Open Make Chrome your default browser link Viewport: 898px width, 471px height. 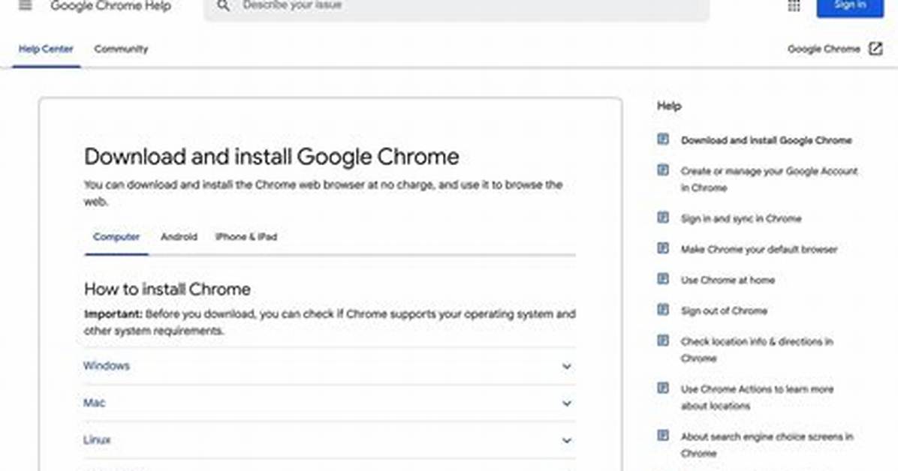pyautogui.click(x=759, y=250)
